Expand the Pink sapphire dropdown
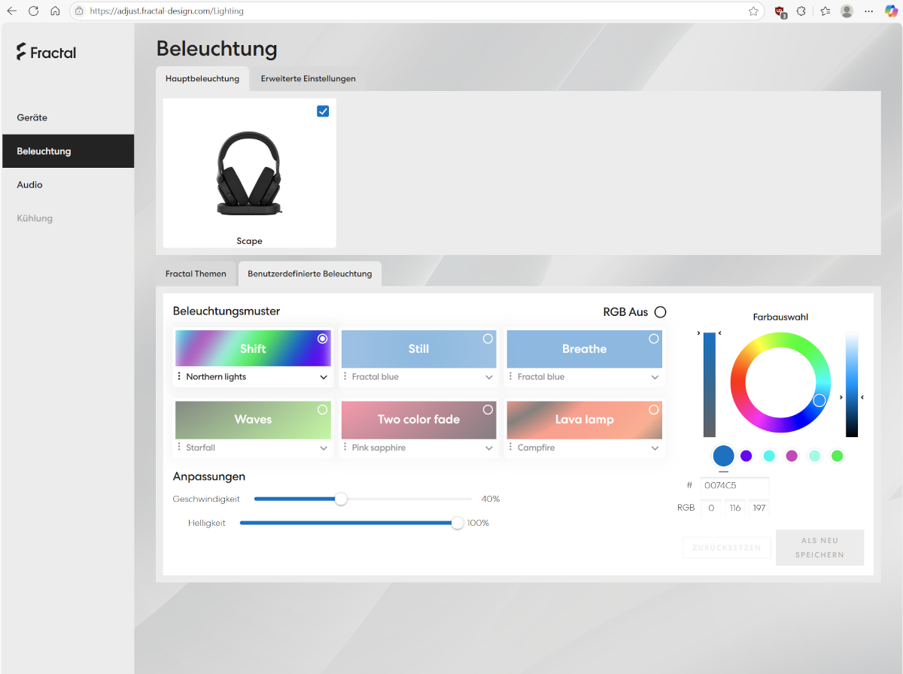 click(x=489, y=448)
